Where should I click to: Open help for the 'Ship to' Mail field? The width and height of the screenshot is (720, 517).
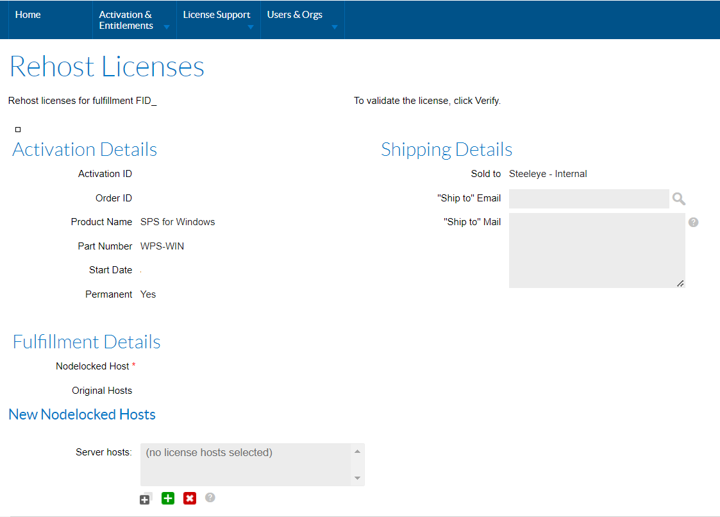693,222
